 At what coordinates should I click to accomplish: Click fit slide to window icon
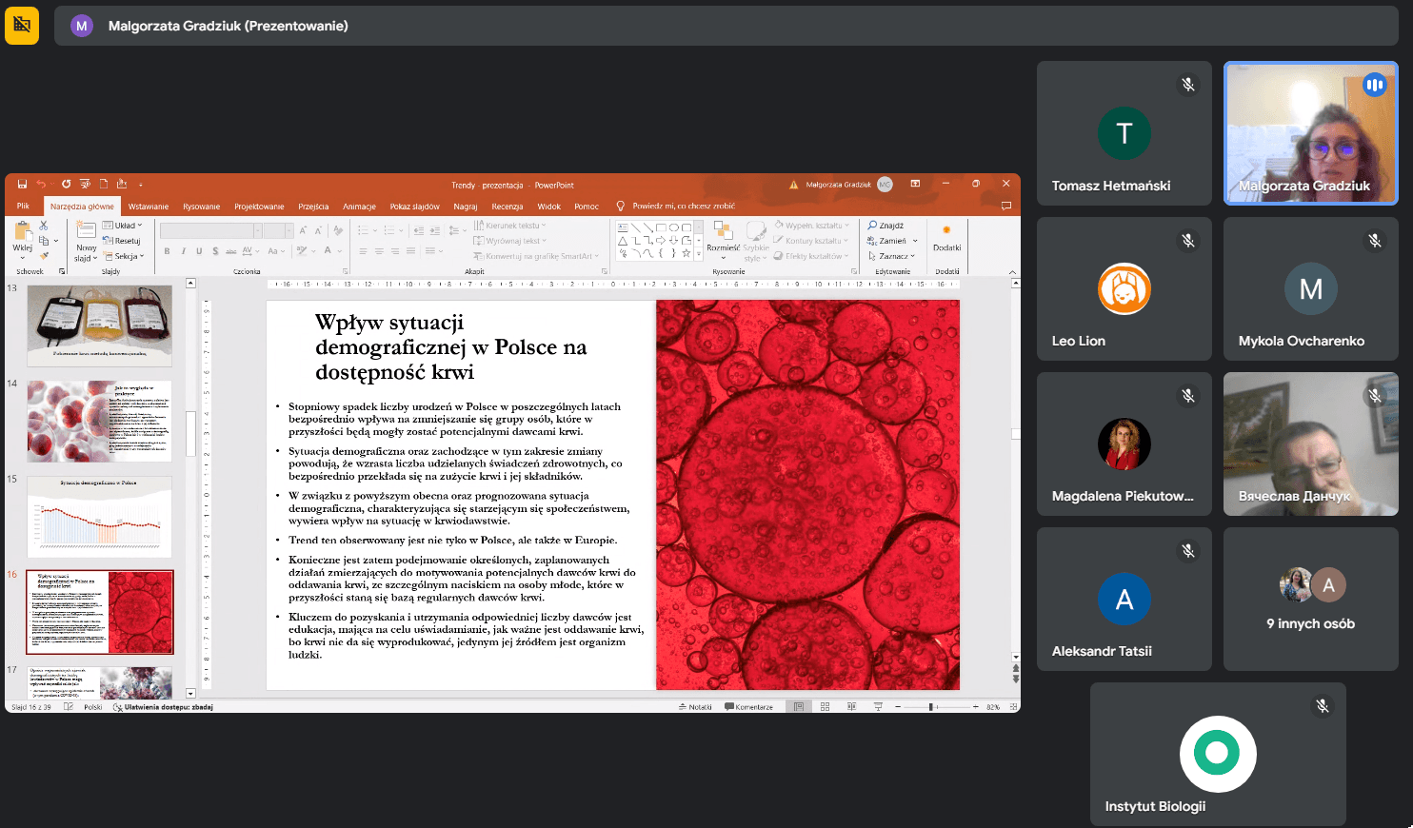1013,707
